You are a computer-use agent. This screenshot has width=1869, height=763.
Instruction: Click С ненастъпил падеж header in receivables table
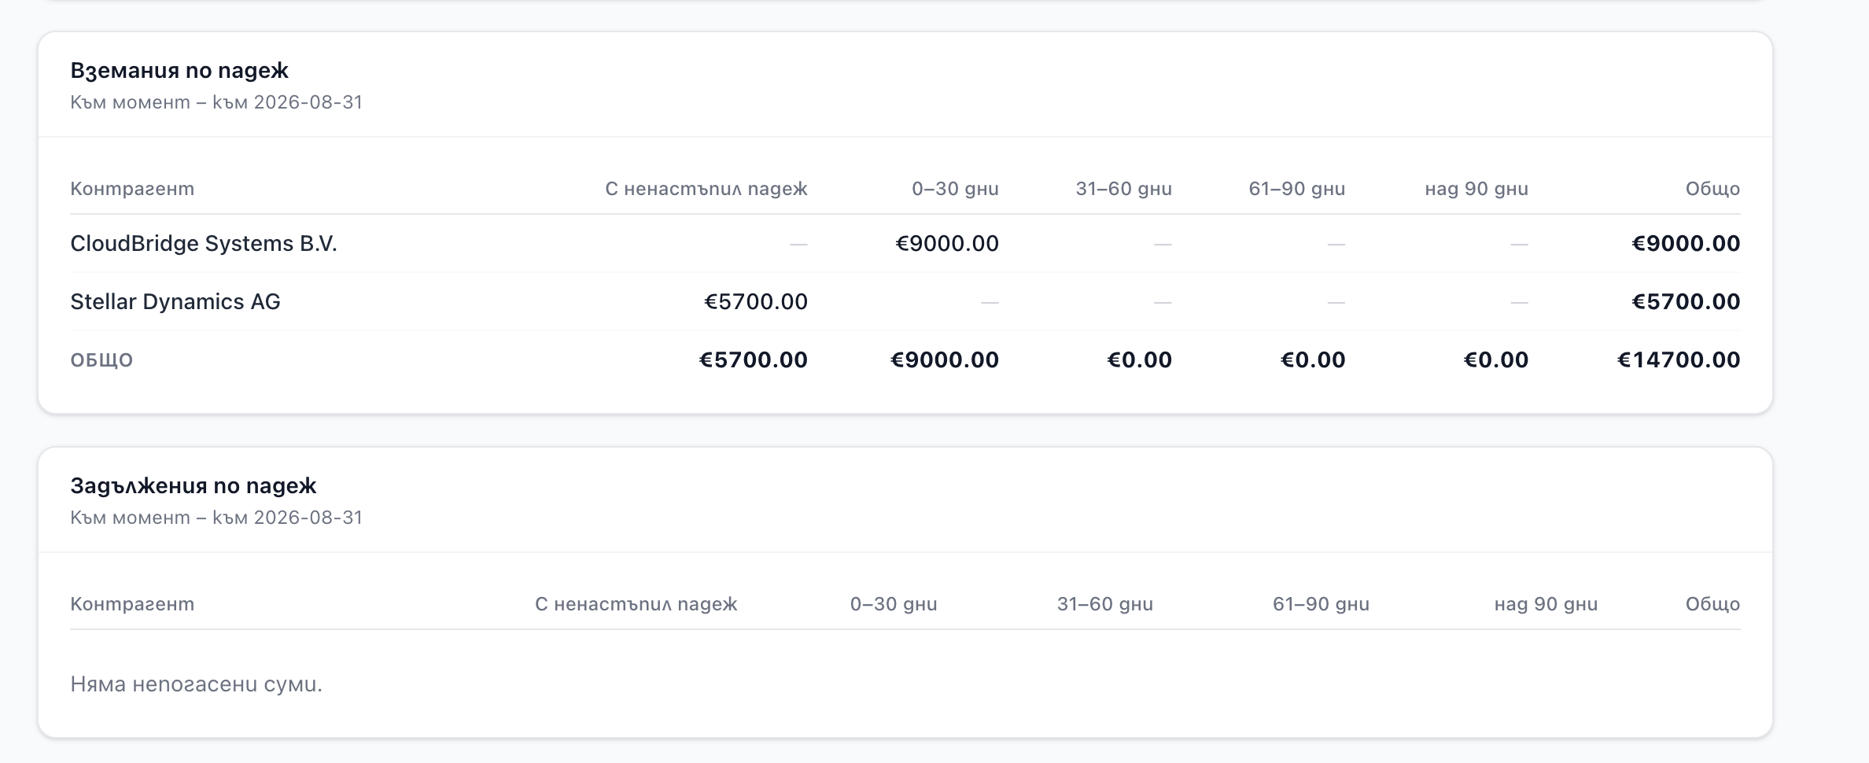pos(706,189)
